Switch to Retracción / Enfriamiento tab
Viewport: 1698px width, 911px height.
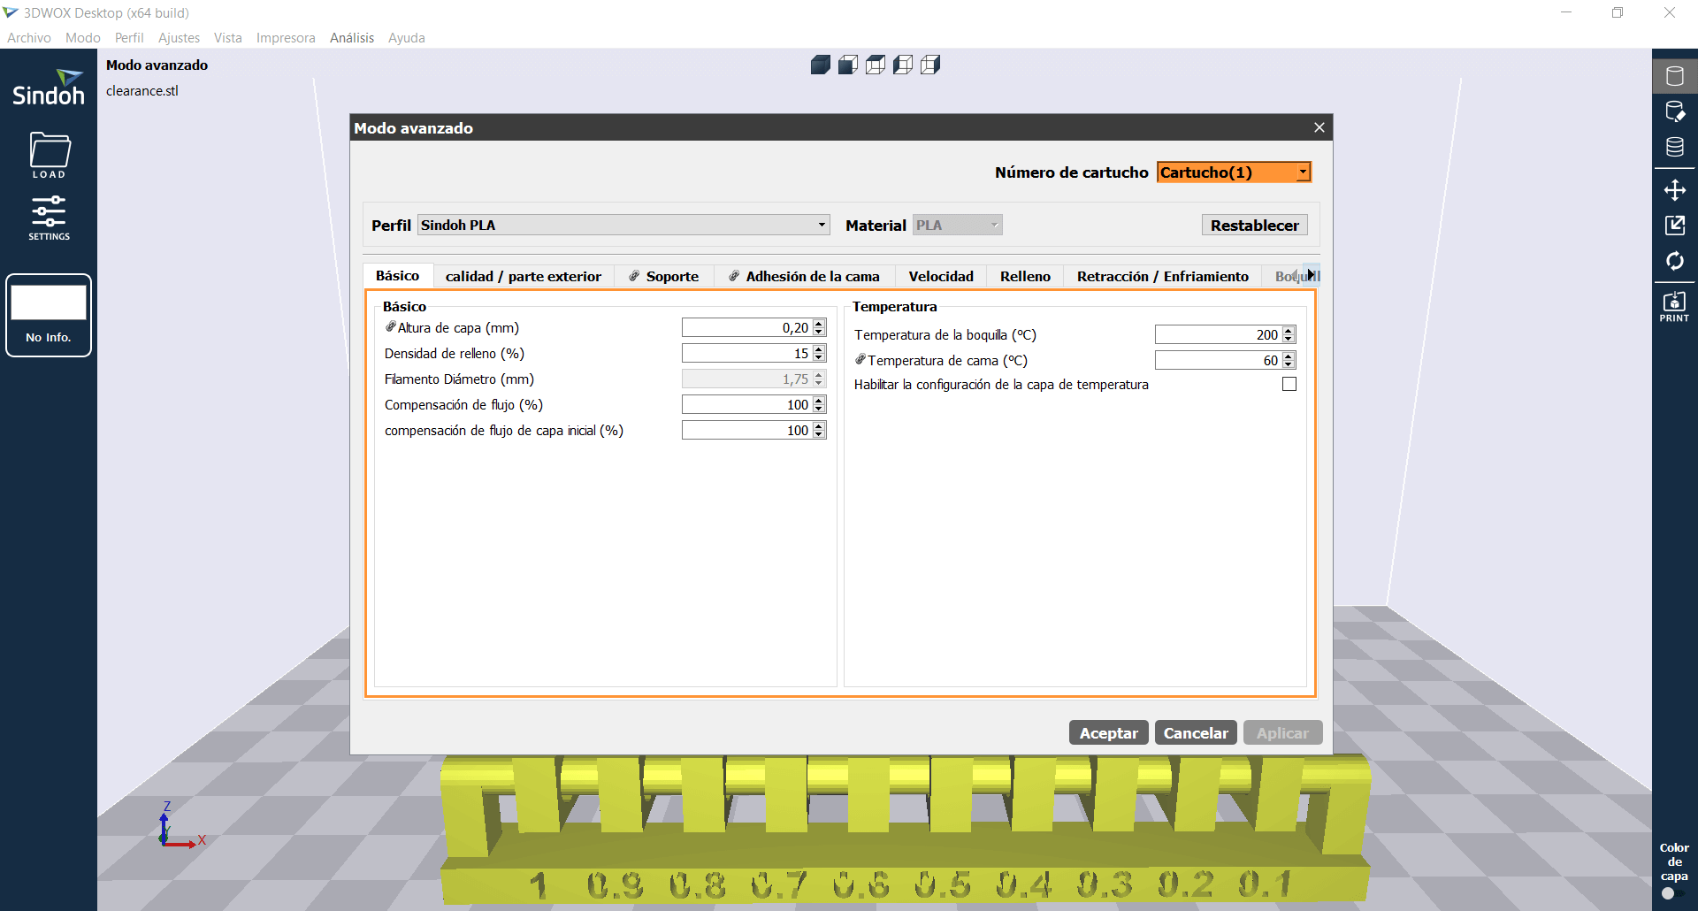(x=1163, y=276)
